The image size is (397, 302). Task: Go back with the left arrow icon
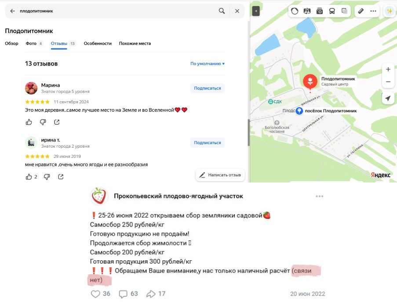click(12, 11)
